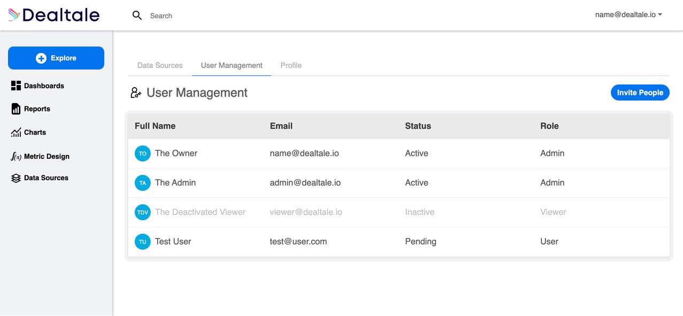
Task: Click the Charts line-graph icon
Action: click(16, 133)
